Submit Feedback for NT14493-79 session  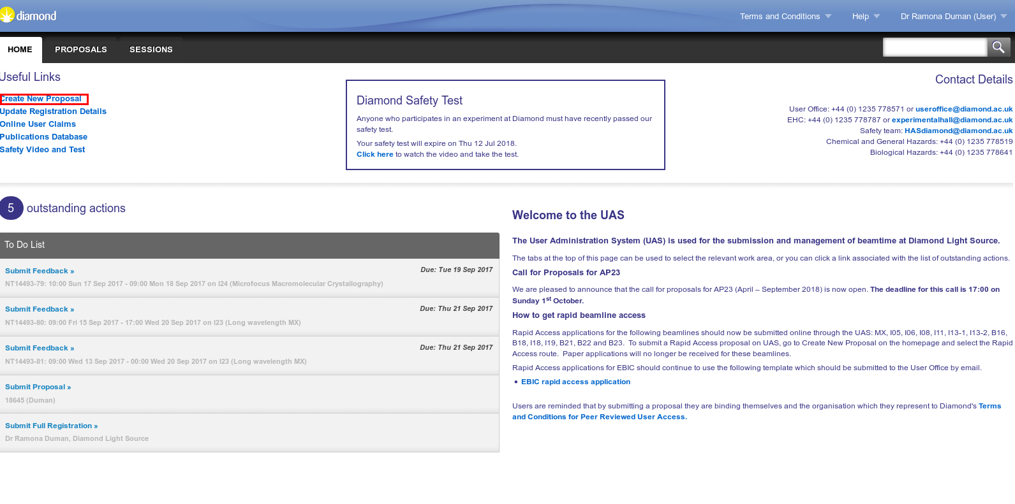coord(40,271)
